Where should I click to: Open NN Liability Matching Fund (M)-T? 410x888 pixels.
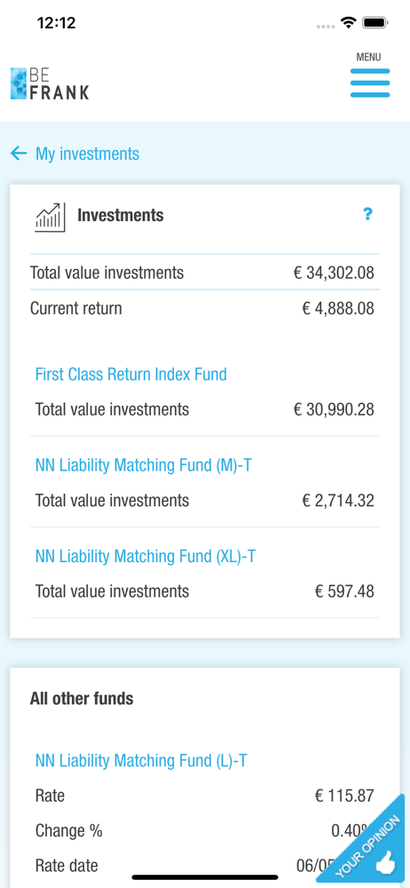pos(143,465)
